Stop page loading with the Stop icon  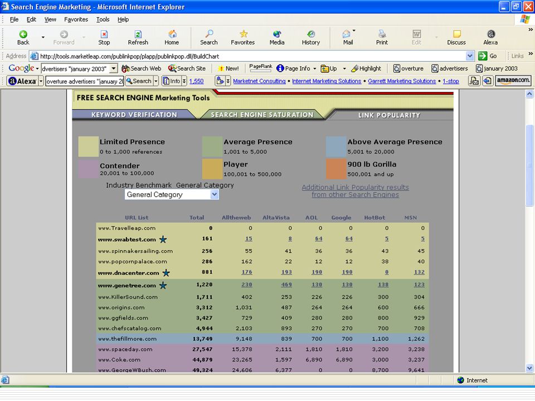coord(104,34)
